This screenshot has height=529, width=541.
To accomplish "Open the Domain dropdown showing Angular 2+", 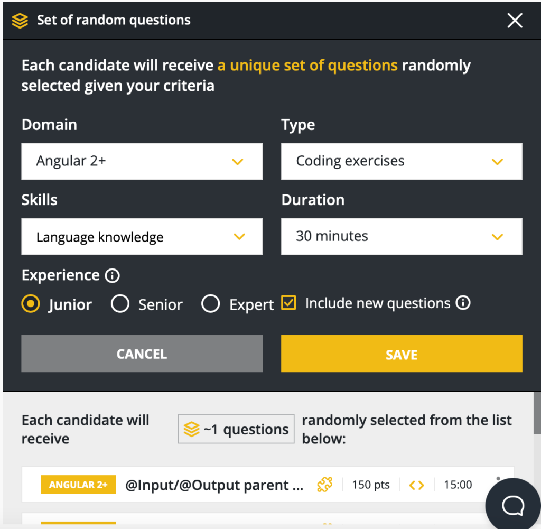I will [x=142, y=161].
